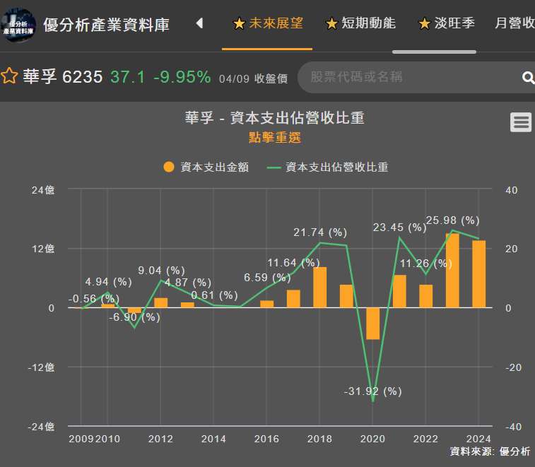Click the left arrow to scroll tabs back
This screenshot has width=535, height=467.
(x=199, y=23)
